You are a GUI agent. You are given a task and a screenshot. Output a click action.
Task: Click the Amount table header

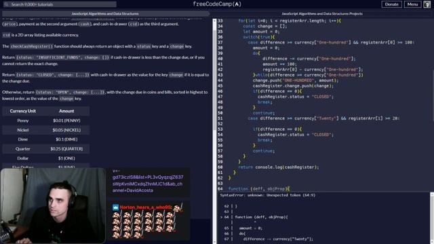66,111
